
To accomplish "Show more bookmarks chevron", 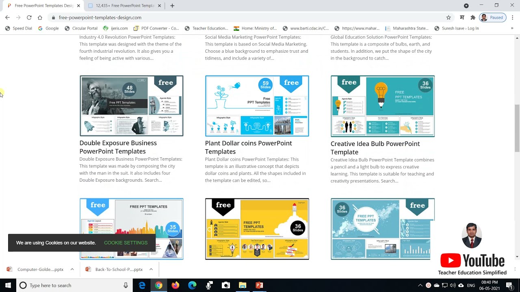I will (512, 28).
